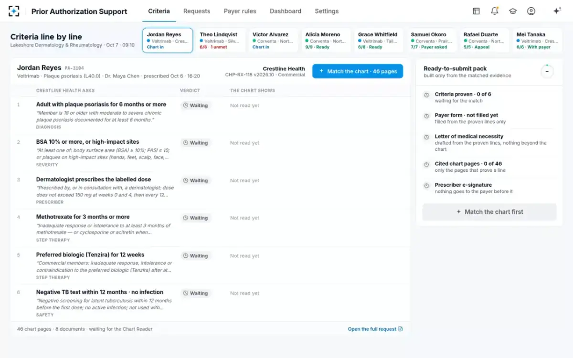Click the PRESCRIBER category label
This screenshot has width=573, height=358.
pos(50,202)
